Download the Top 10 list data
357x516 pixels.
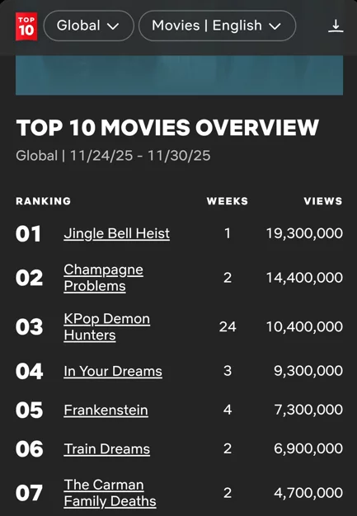tap(336, 26)
